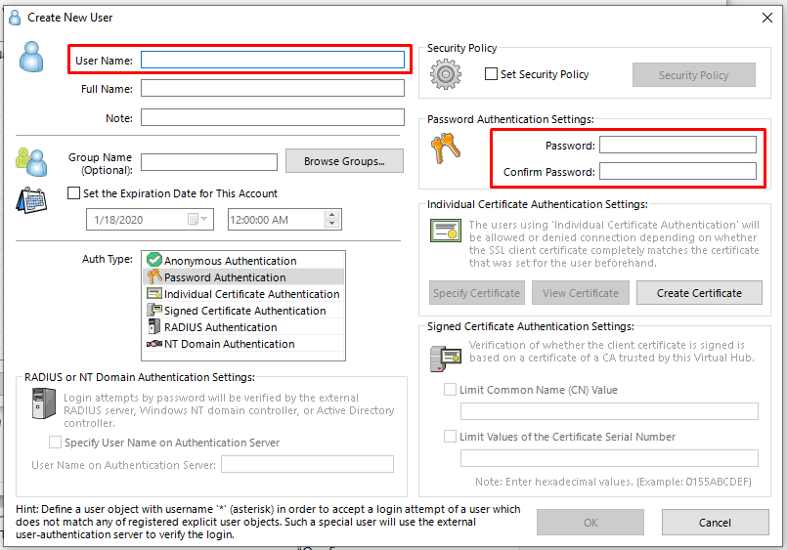This screenshot has height=550, width=787.
Task: Click the Browse Groups button
Action: pyautogui.click(x=344, y=161)
